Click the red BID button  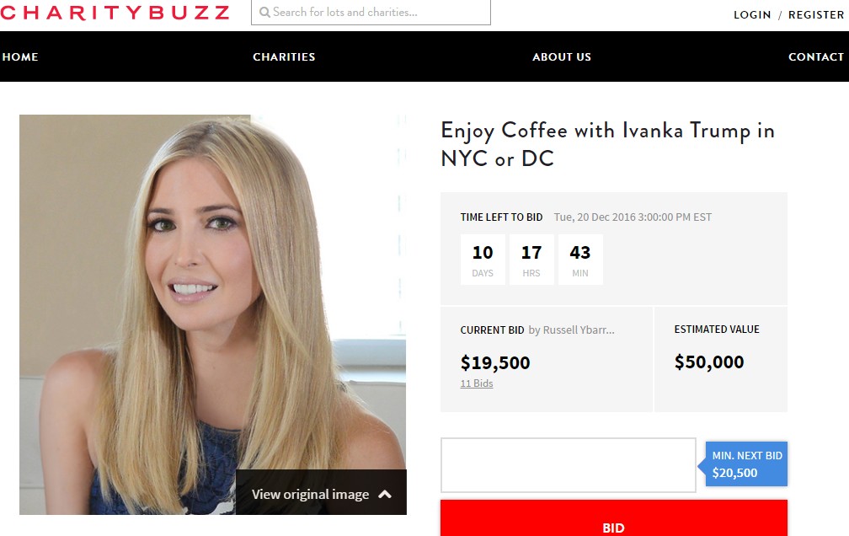pos(613,518)
